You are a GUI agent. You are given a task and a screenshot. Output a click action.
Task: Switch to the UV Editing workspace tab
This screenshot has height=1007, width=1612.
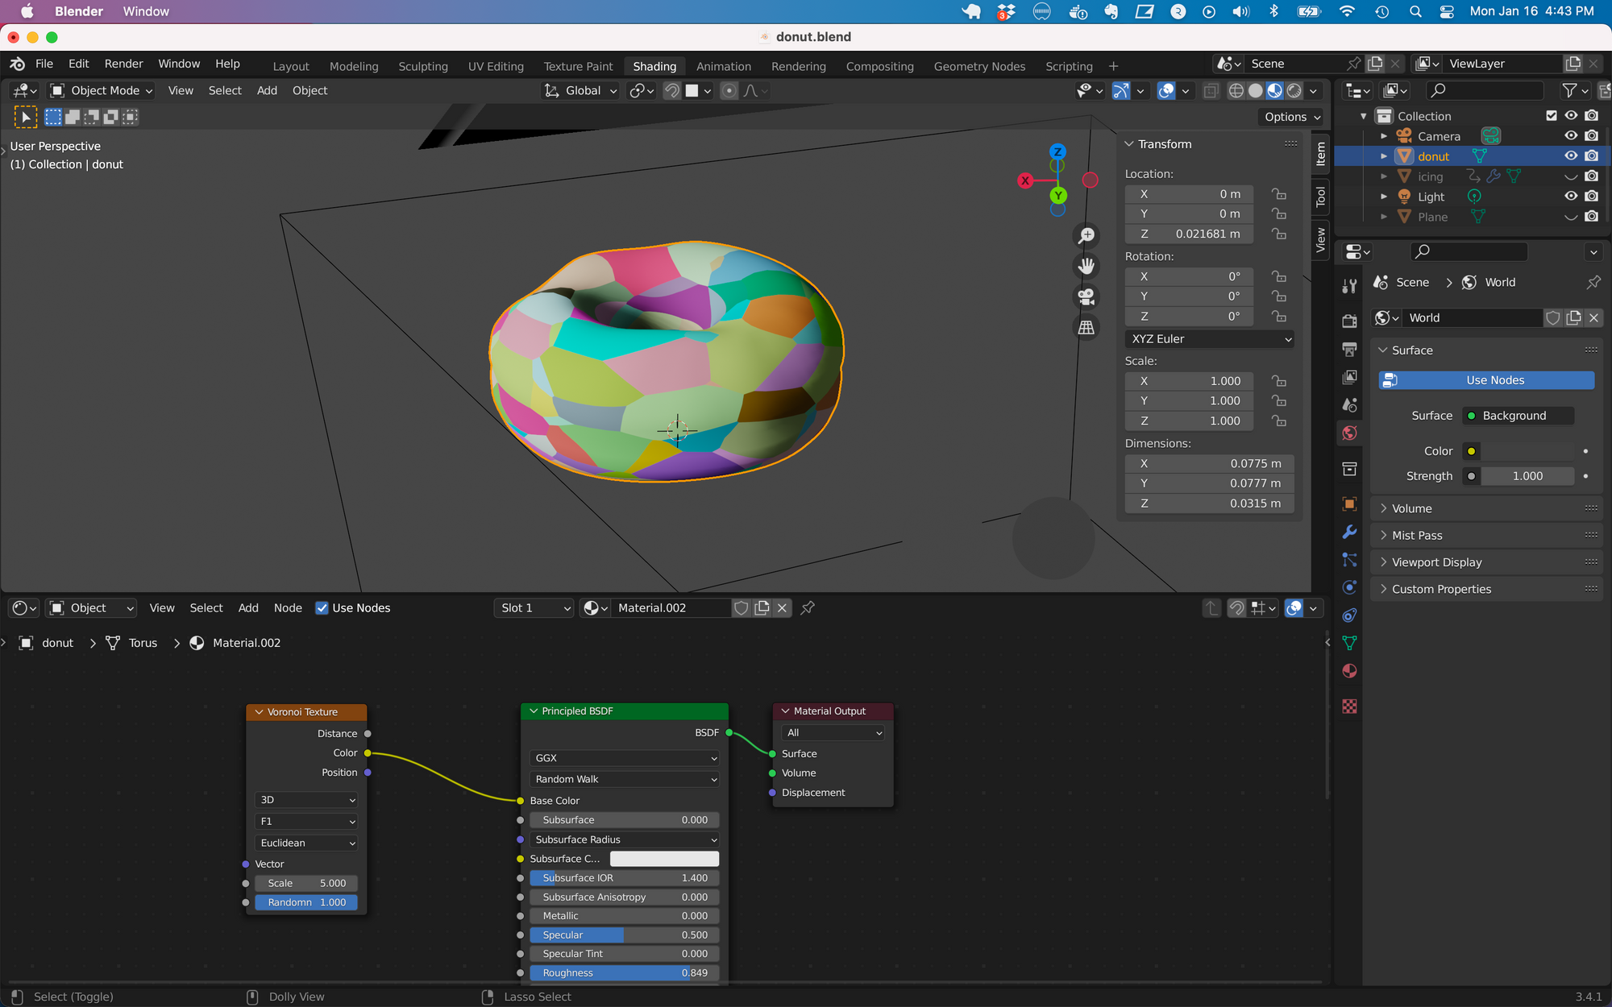[x=496, y=66]
